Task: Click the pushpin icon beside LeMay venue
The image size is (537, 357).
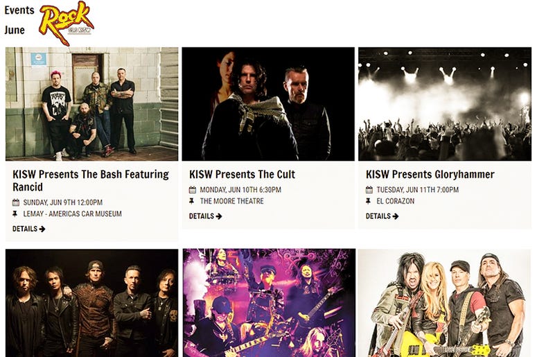Action: click(x=15, y=214)
